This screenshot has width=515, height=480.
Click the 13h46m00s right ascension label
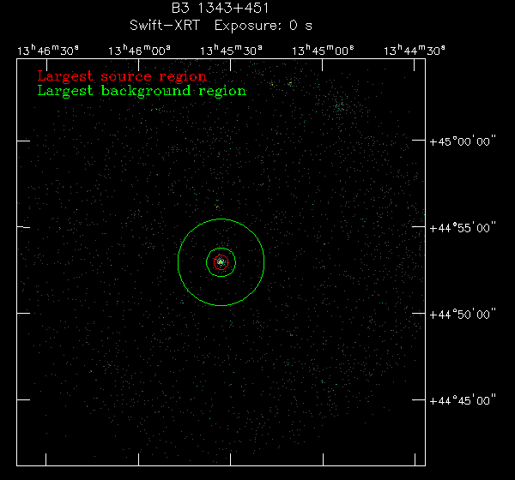pos(139,51)
